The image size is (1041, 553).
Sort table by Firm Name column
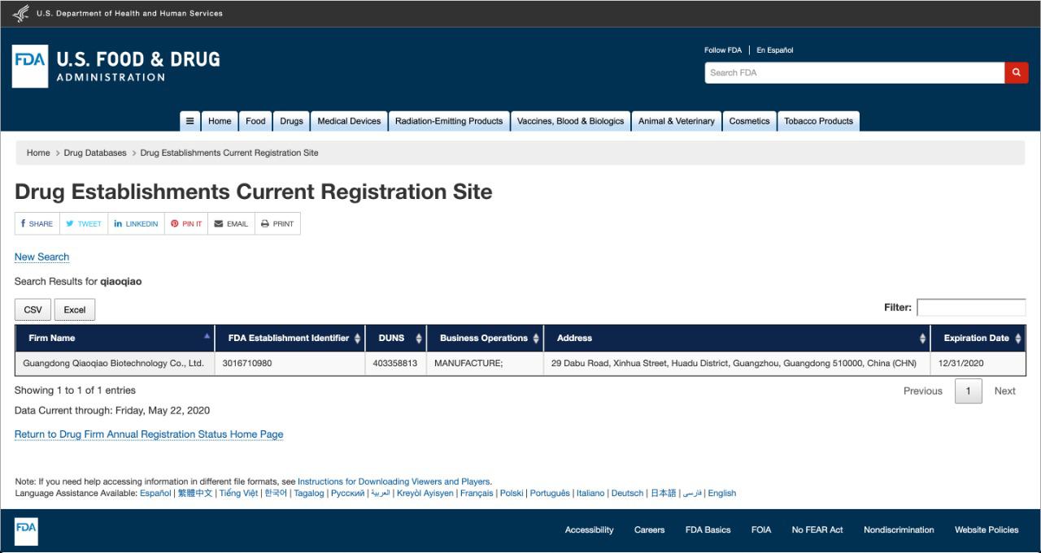point(115,338)
